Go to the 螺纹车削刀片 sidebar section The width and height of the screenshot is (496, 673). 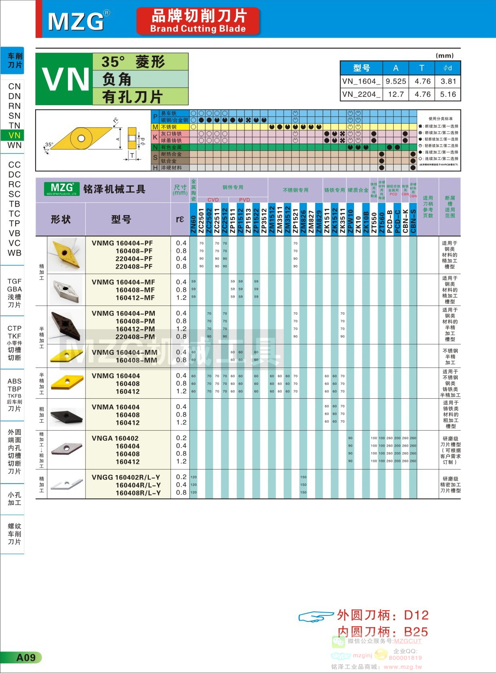click(x=14, y=534)
